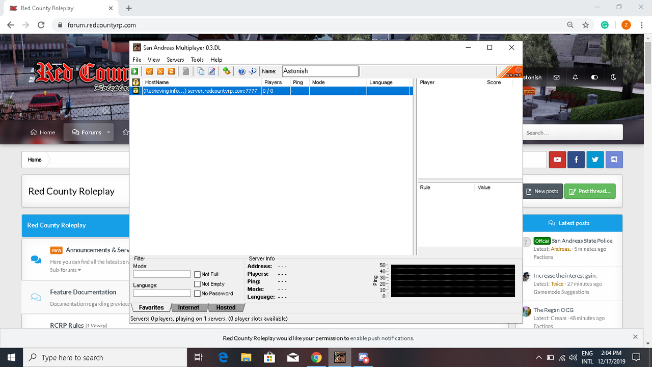Viewport: 652px width, 367px height.
Task: Open Microsoft Edge from taskbar
Action: [223, 357]
